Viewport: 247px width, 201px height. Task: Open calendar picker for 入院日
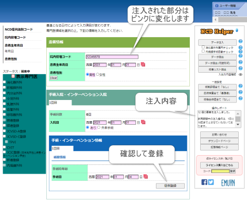tap(143, 122)
